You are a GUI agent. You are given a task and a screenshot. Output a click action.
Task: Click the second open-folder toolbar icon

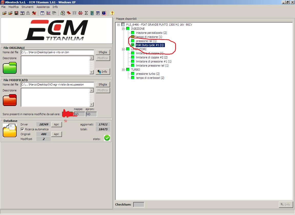(x=10, y=13)
